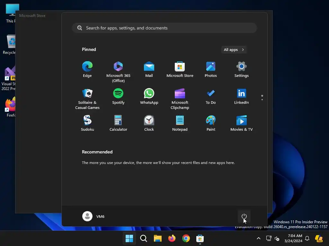The image size is (329, 246).
Task: Select Visual Studio 2022 Preview desktop shortcut
Action: [x=8, y=78]
